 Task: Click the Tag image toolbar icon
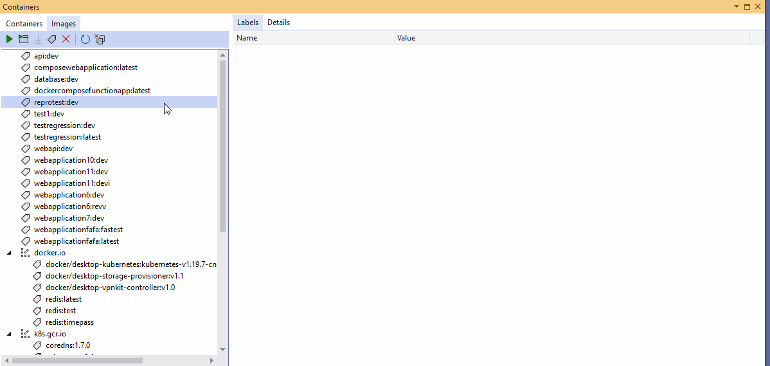click(x=52, y=39)
